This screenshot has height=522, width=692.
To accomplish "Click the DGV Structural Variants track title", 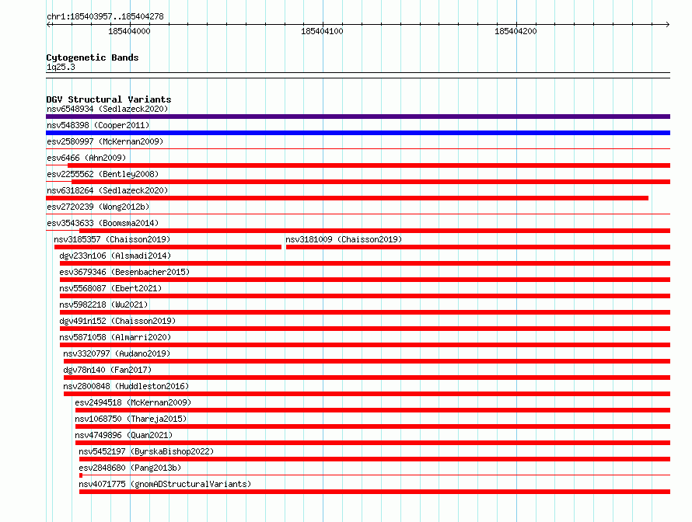I will point(109,99).
